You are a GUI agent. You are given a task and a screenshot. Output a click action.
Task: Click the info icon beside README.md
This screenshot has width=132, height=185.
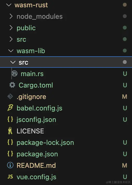tap(10, 165)
